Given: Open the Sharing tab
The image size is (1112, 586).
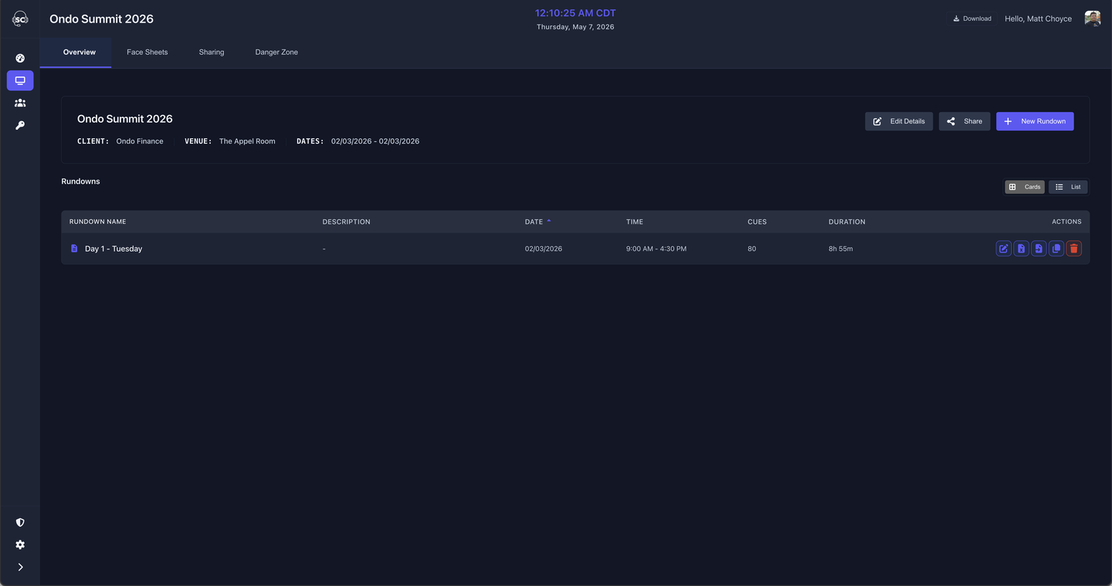Looking at the screenshot, I should coord(212,53).
